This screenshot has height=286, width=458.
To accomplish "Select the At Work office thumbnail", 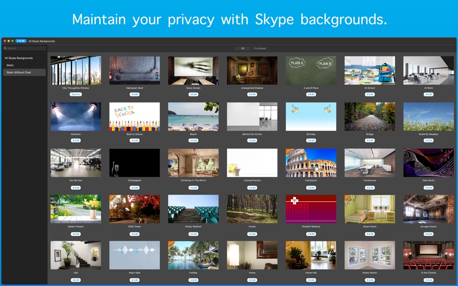I will pos(429,70).
